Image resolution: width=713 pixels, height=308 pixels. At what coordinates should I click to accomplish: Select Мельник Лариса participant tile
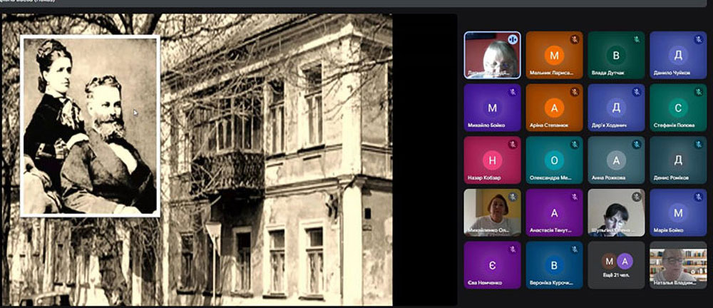click(x=554, y=55)
